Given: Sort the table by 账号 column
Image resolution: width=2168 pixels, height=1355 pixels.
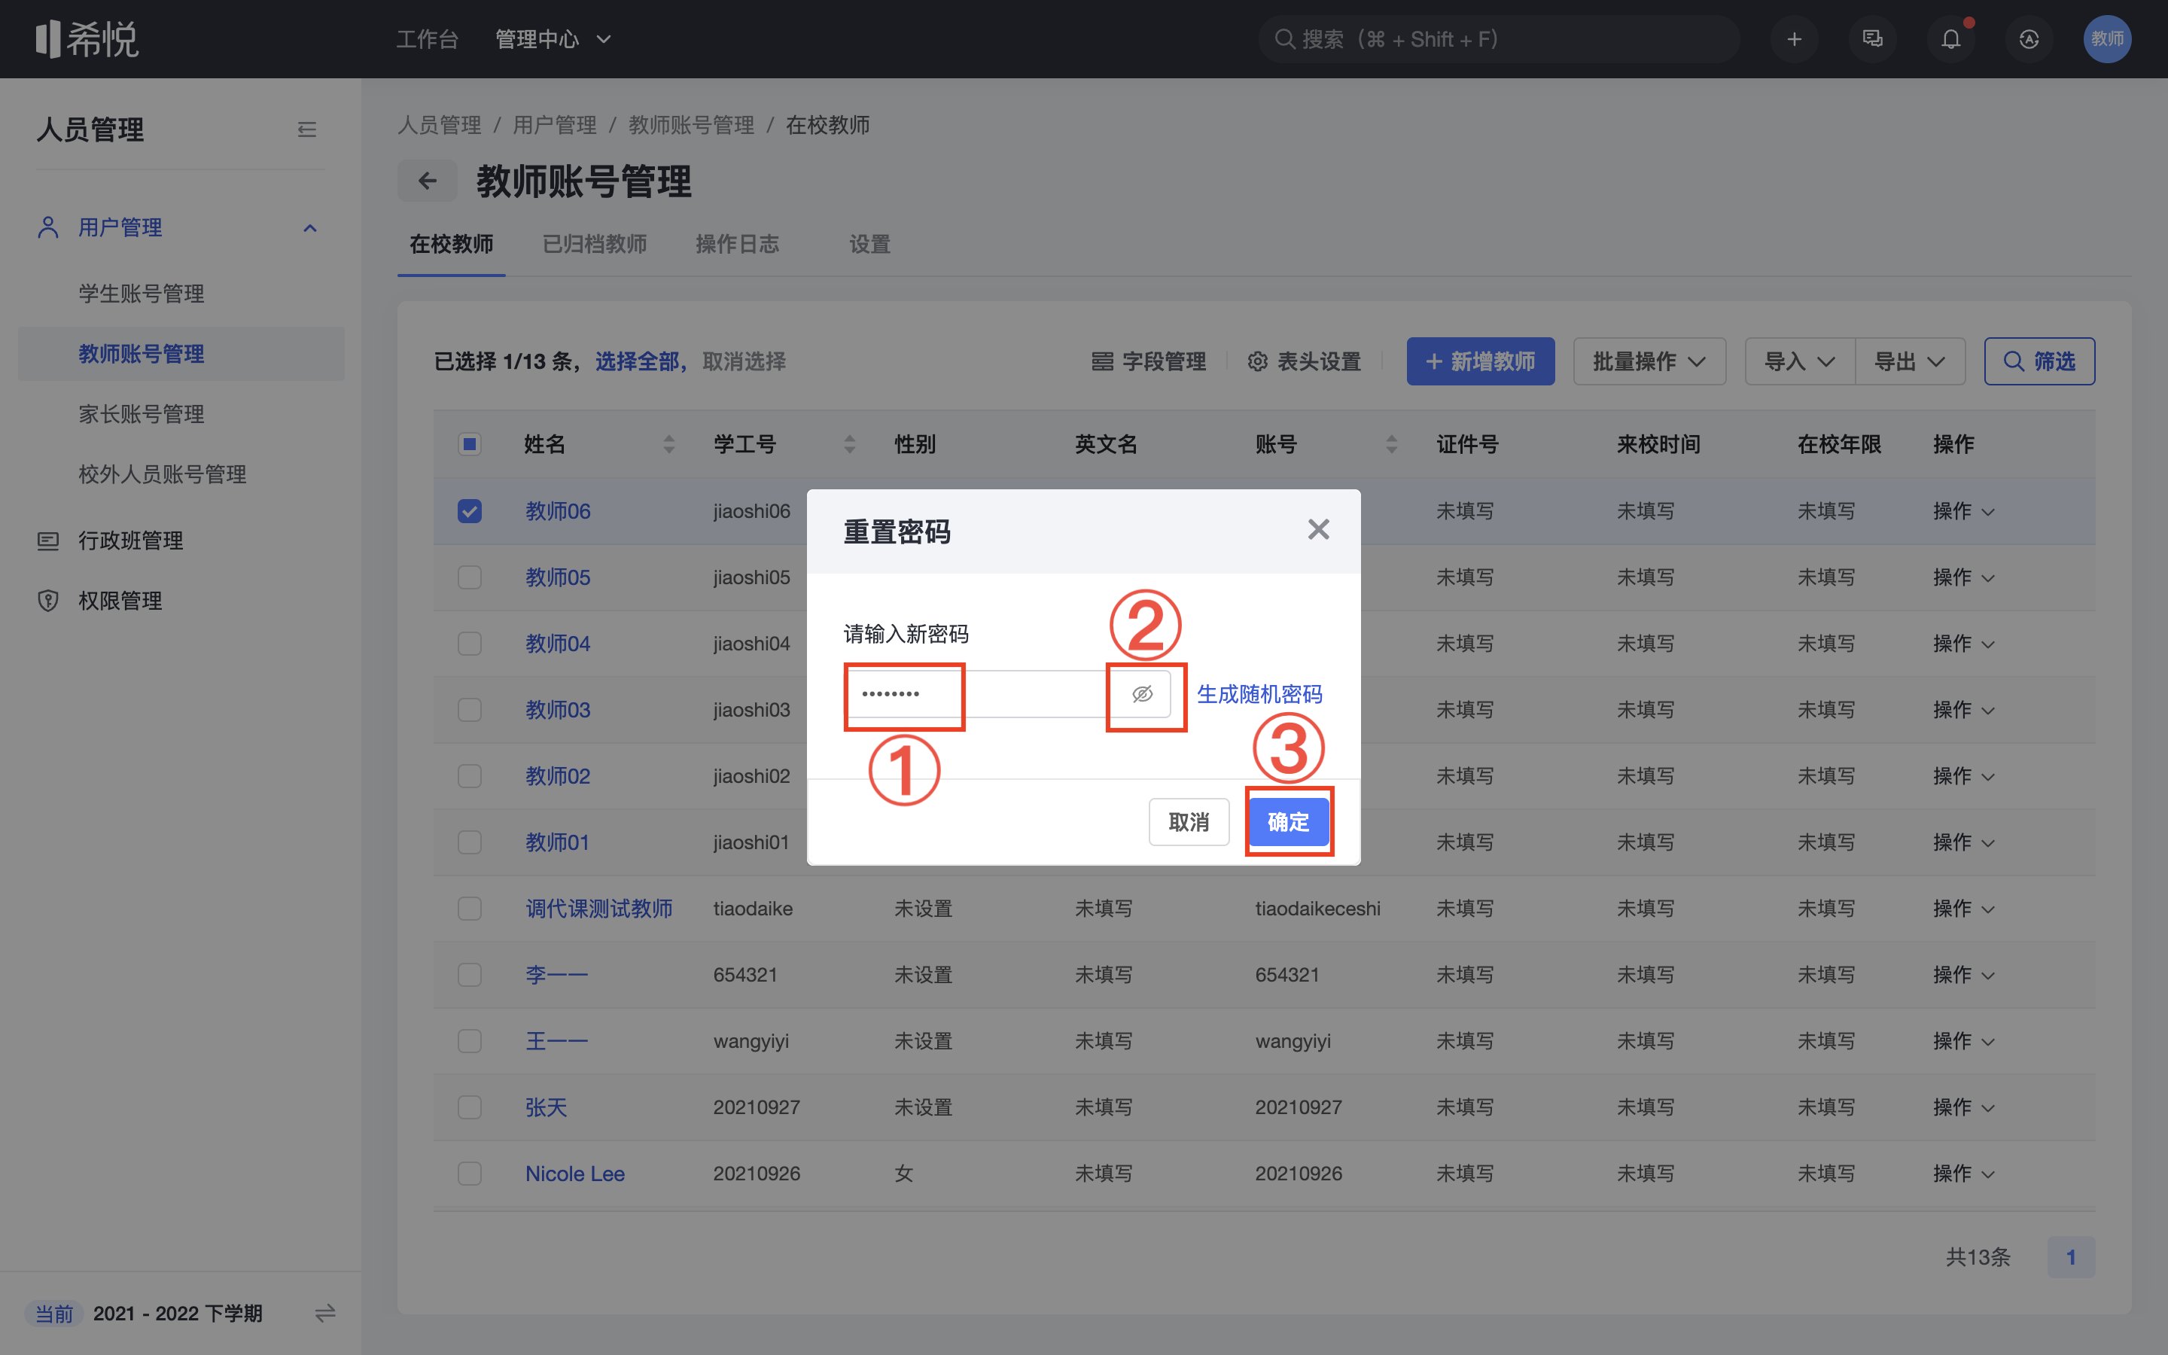Looking at the screenshot, I should tap(1391, 443).
